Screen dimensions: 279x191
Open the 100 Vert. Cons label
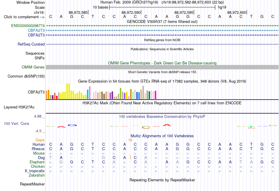16,123
